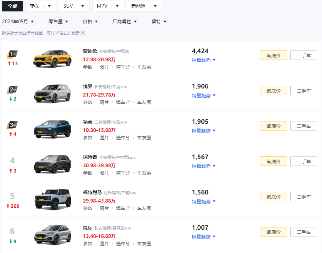Open the 新能源 category dropdown

144,6
